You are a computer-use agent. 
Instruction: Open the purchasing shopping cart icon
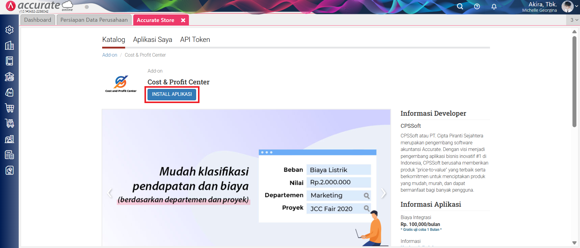coord(9,108)
